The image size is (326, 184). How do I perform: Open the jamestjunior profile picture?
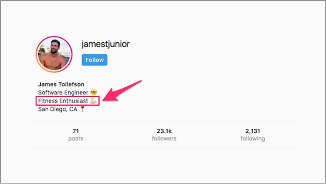[54, 54]
